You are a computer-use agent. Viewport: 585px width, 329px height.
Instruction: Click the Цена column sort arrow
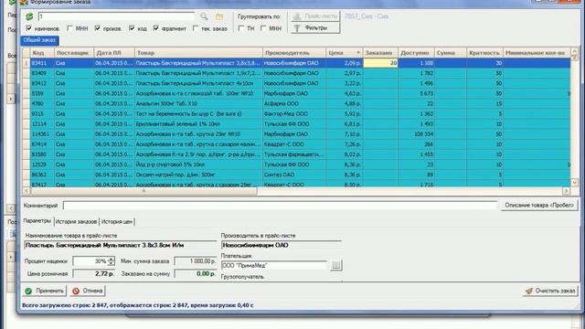tap(358, 53)
